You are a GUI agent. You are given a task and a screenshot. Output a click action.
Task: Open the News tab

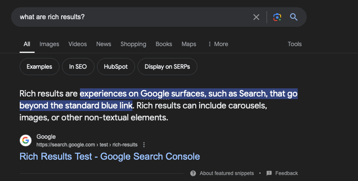(x=103, y=44)
